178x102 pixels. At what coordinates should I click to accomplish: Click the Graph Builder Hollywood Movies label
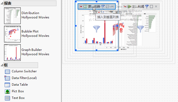(x=35, y=52)
